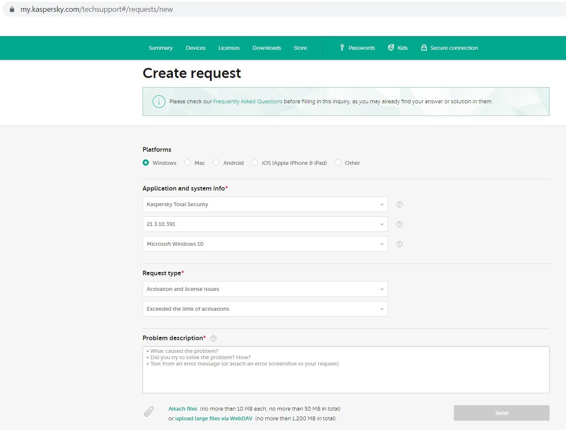Image resolution: width=566 pixels, height=430 pixels.
Task: Open the Frequently Asked Questions link
Action: 248,102
